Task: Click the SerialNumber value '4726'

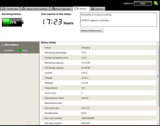Action: [84, 113]
